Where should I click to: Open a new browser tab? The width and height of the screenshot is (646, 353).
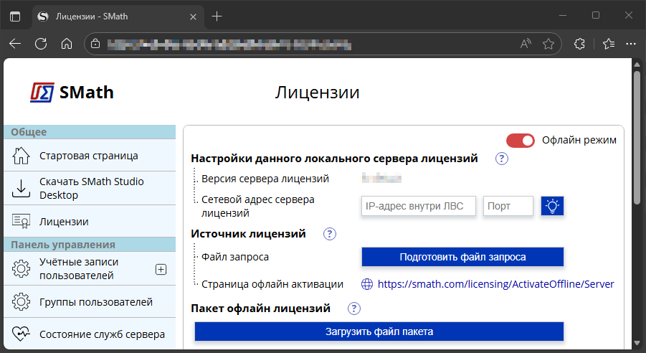(x=217, y=17)
